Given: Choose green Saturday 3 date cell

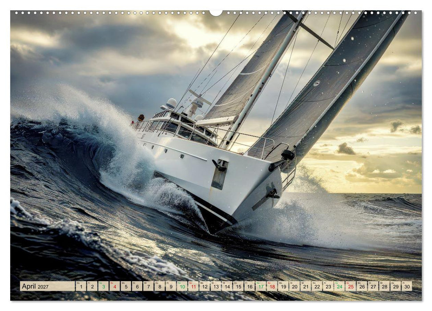Looking at the screenshot, I should point(104,286).
